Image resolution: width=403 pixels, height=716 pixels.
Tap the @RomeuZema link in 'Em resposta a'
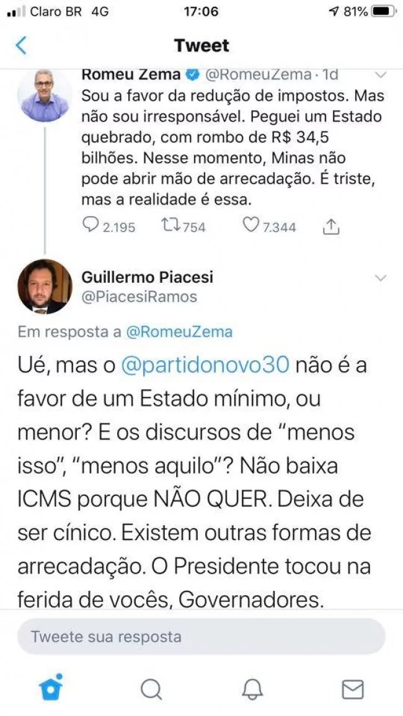point(179,332)
